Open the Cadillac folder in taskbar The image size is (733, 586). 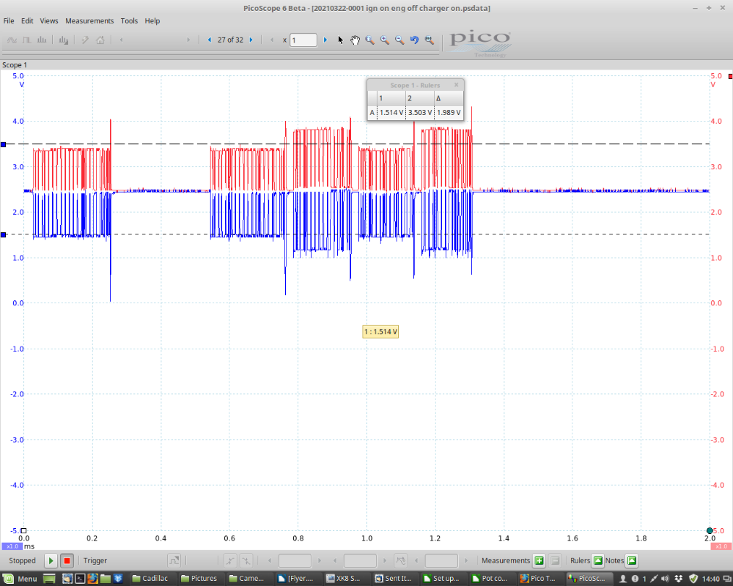click(150, 579)
